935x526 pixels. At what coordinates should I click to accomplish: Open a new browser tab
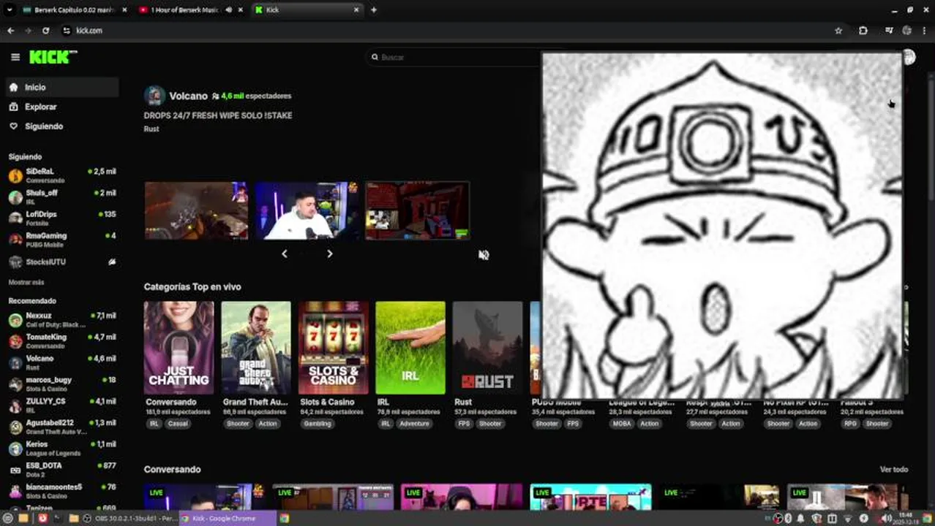(x=373, y=10)
